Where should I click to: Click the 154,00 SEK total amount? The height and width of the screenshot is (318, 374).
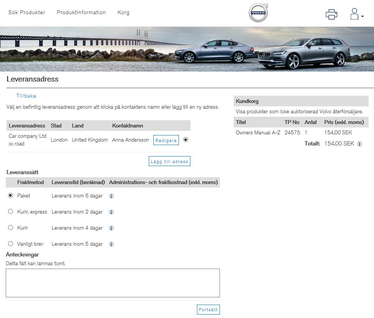(x=339, y=144)
